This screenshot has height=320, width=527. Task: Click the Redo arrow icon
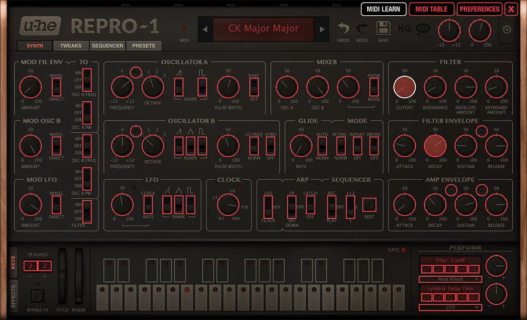[363, 28]
